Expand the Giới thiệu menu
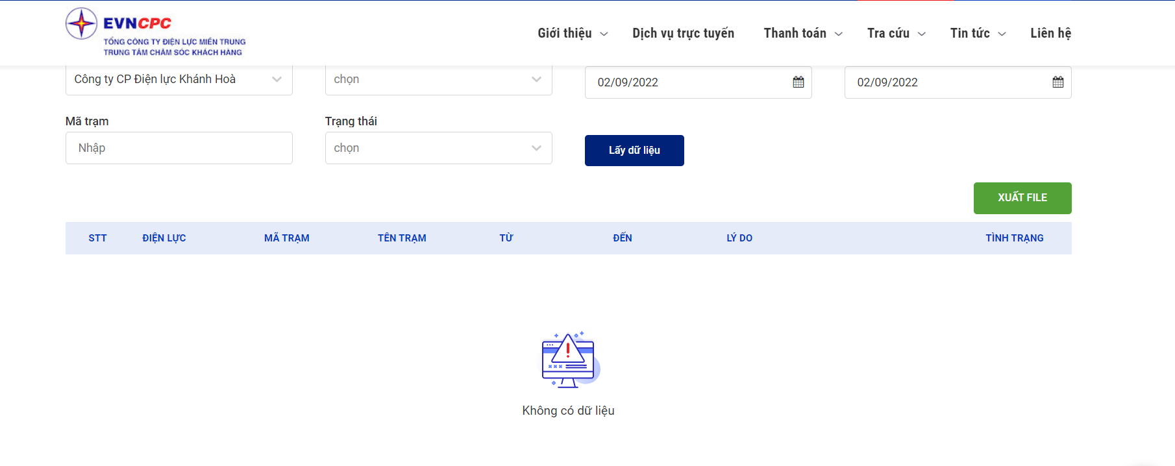The width and height of the screenshot is (1175, 466). pos(572,33)
